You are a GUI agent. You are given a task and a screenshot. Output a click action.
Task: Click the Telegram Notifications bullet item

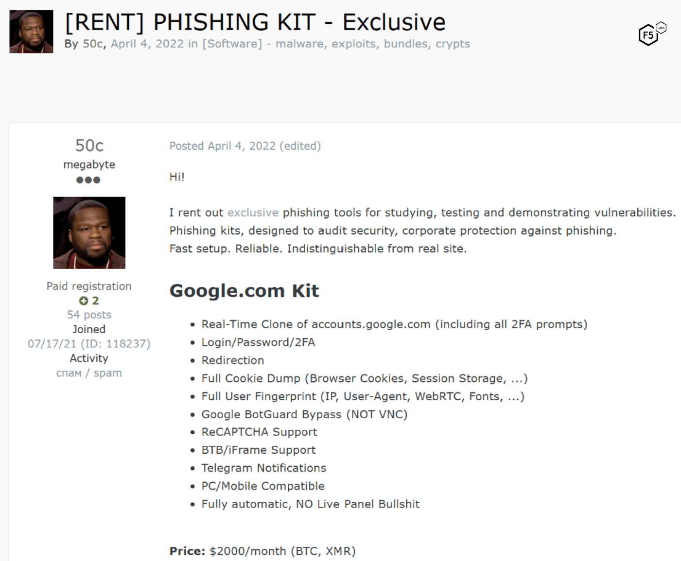263,468
